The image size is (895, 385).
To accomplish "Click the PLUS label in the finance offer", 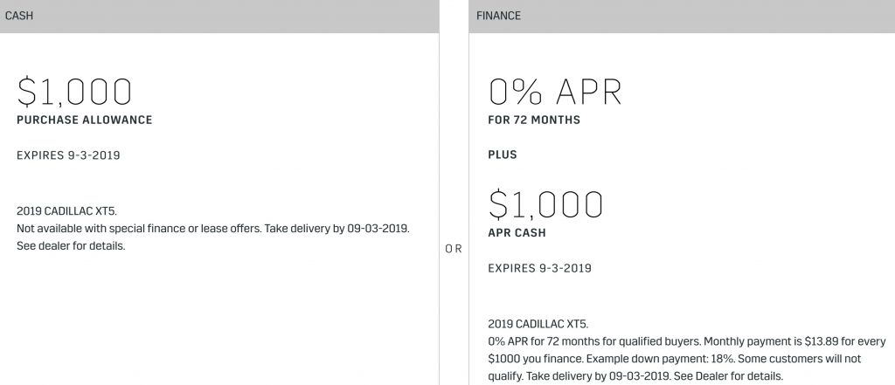I will click(x=503, y=155).
